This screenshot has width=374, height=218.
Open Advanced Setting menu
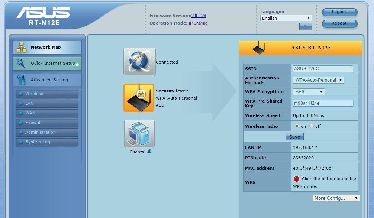coord(47,80)
